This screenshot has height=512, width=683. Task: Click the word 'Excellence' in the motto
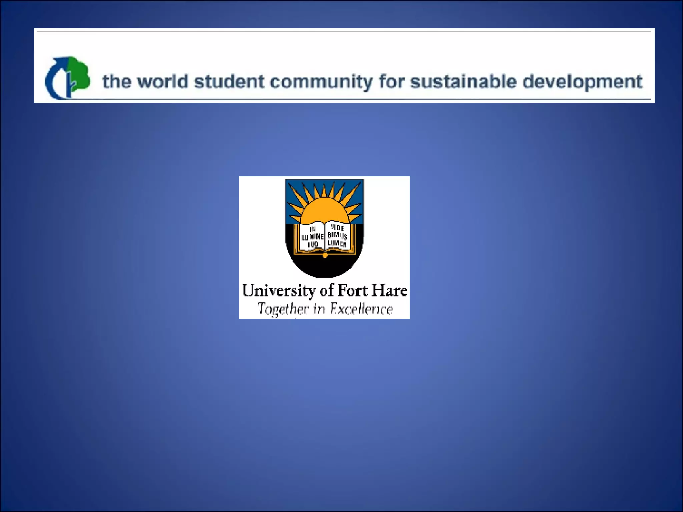pyautogui.click(x=361, y=309)
